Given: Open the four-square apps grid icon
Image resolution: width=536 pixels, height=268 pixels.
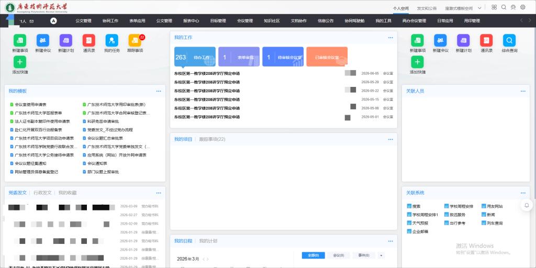Looking at the screenshot, I should pos(494,7).
